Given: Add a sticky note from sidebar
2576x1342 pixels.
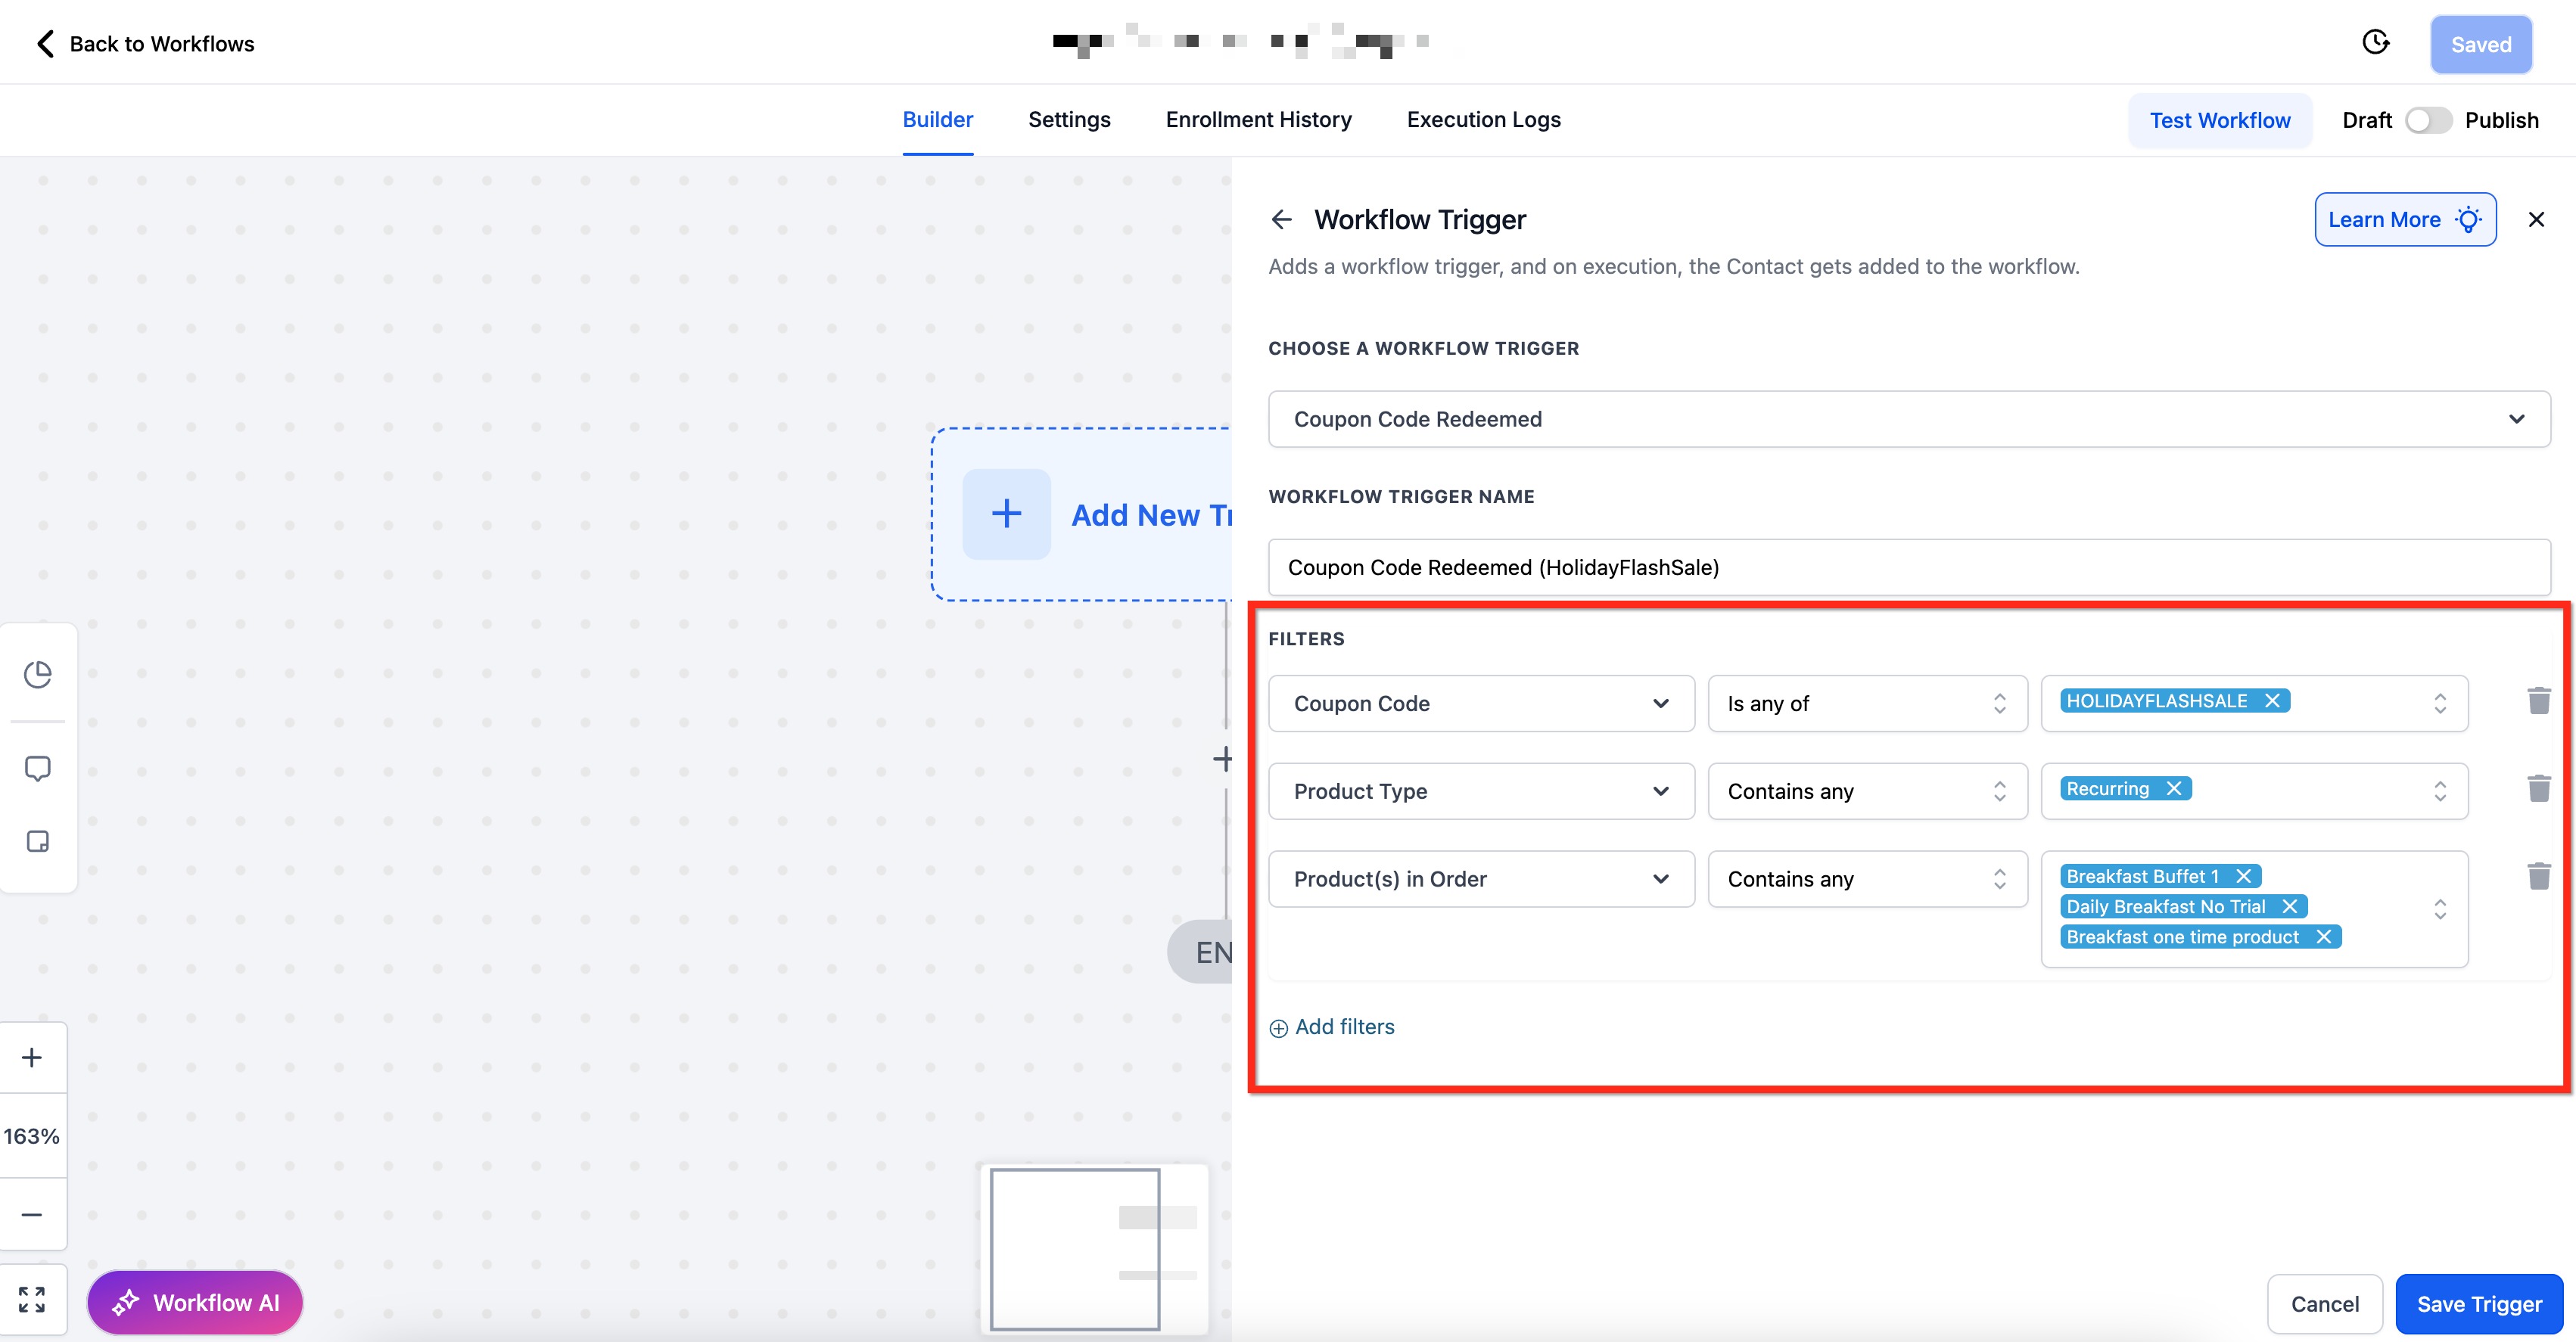Looking at the screenshot, I should click(38, 841).
